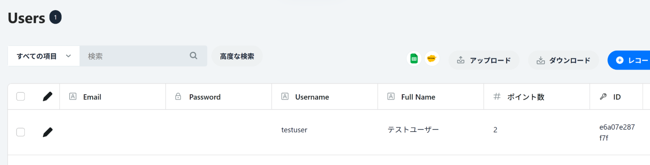650x165 pixels.
Task: Click the lock icon in the Password column
Action: coord(178,97)
